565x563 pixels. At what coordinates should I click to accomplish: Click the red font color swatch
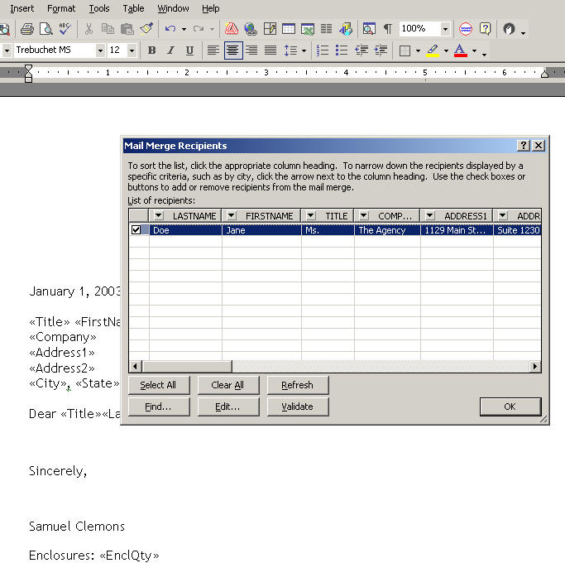pyautogui.click(x=461, y=51)
